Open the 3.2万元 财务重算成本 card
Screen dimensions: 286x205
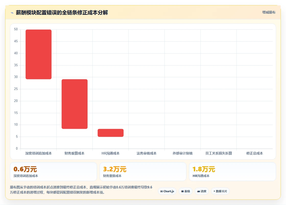[x=143, y=172]
